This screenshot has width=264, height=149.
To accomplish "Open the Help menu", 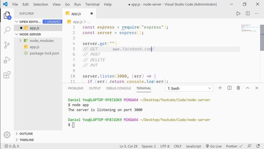I will point(108,5).
